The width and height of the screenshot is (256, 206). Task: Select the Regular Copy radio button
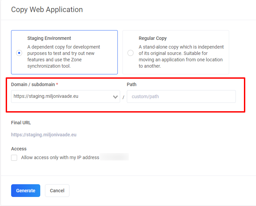click(x=131, y=53)
